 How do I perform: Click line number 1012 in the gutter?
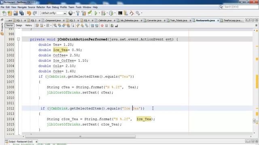point(10,108)
